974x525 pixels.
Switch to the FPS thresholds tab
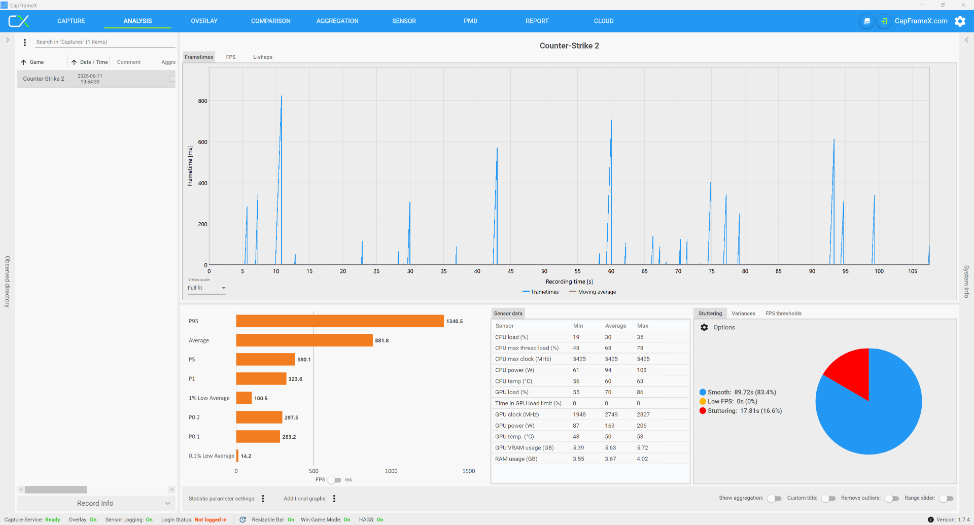coord(783,313)
